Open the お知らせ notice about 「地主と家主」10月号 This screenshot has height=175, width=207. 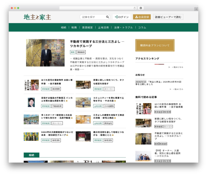click(159, 83)
